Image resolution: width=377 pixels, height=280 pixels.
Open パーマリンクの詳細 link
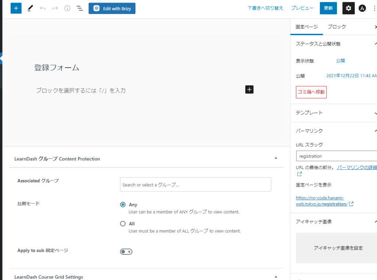point(357,168)
